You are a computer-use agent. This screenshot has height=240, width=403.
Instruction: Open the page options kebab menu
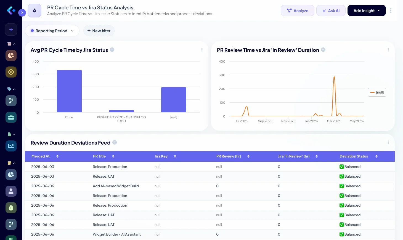tap(391, 10)
